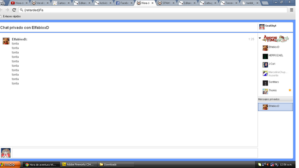Close the Facebook tab
This screenshot has height=168, width=299.
pyautogui.click(x=131, y=3)
